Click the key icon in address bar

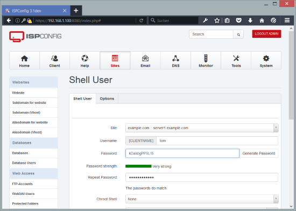[x=23, y=20]
